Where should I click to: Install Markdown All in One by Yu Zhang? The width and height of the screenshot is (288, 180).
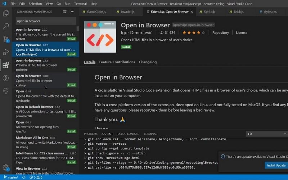tap(71, 147)
